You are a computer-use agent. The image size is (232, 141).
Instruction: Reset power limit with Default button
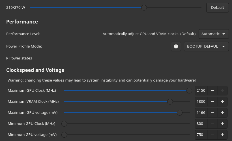click(217, 8)
